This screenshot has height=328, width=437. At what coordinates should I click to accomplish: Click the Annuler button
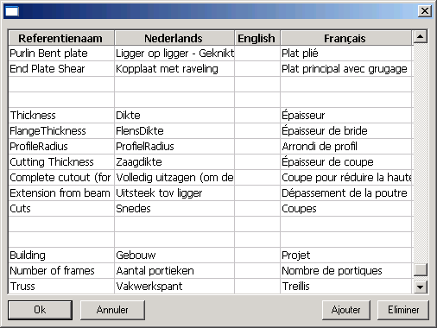(112, 310)
